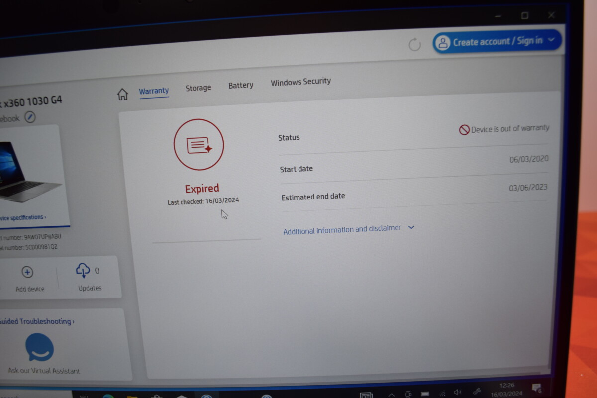Select the Windows Security tab

[300, 81]
